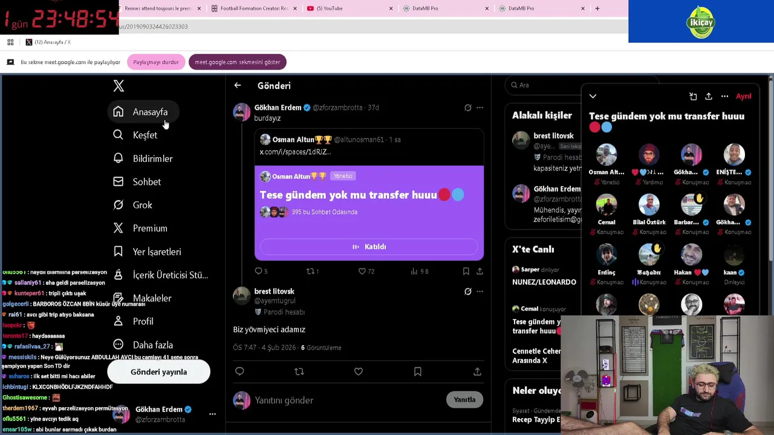This screenshot has width=774, height=435.
Task: Open Osman Alt... host avatar in Space
Action: pyautogui.click(x=607, y=155)
